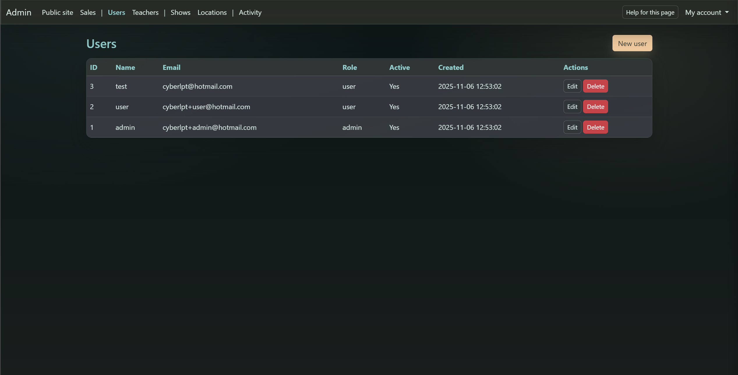Click the Created column header

coord(451,67)
